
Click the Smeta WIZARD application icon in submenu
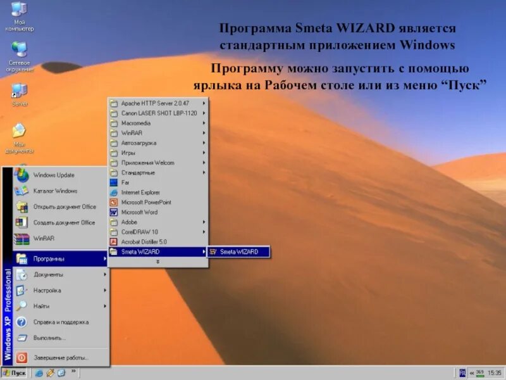(x=213, y=251)
